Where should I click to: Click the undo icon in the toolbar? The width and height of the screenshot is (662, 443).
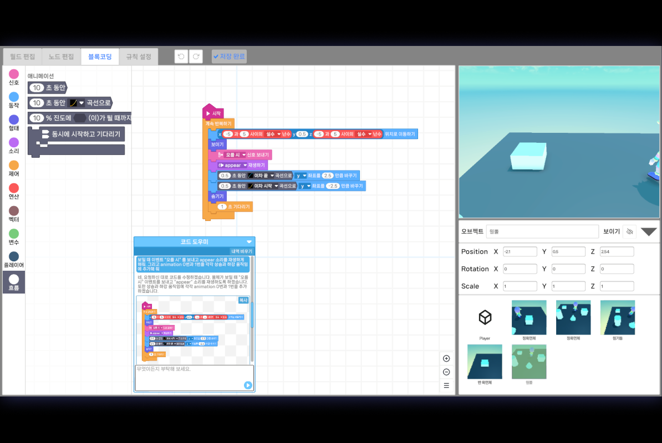pos(181,56)
